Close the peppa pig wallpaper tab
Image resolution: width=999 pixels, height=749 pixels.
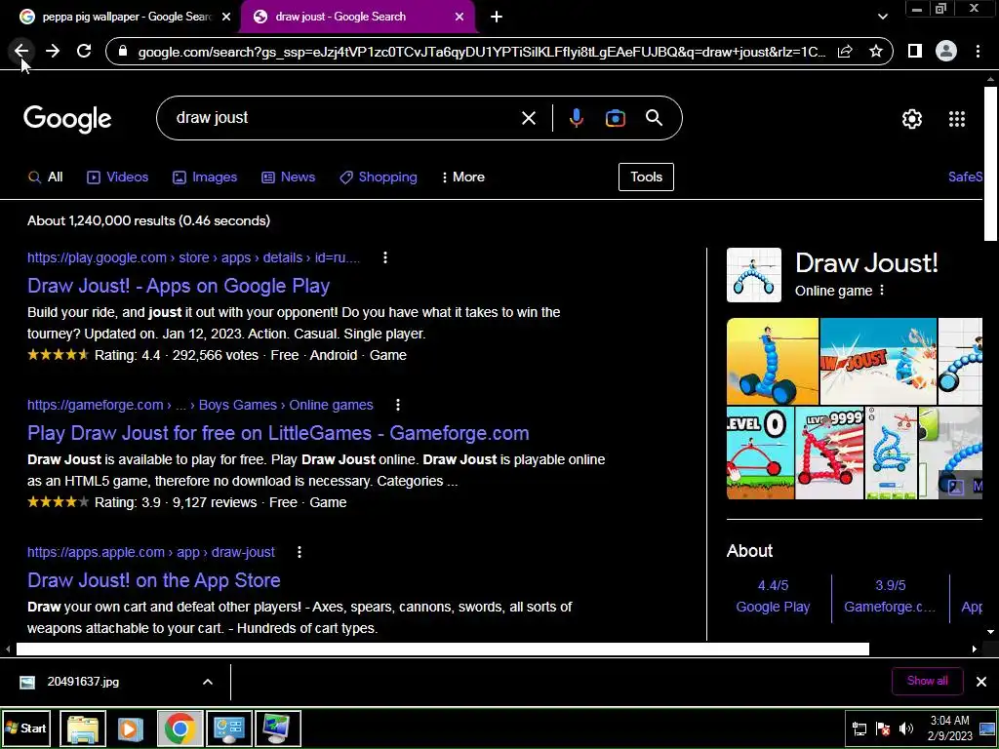pyautogui.click(x=226, y=17)
